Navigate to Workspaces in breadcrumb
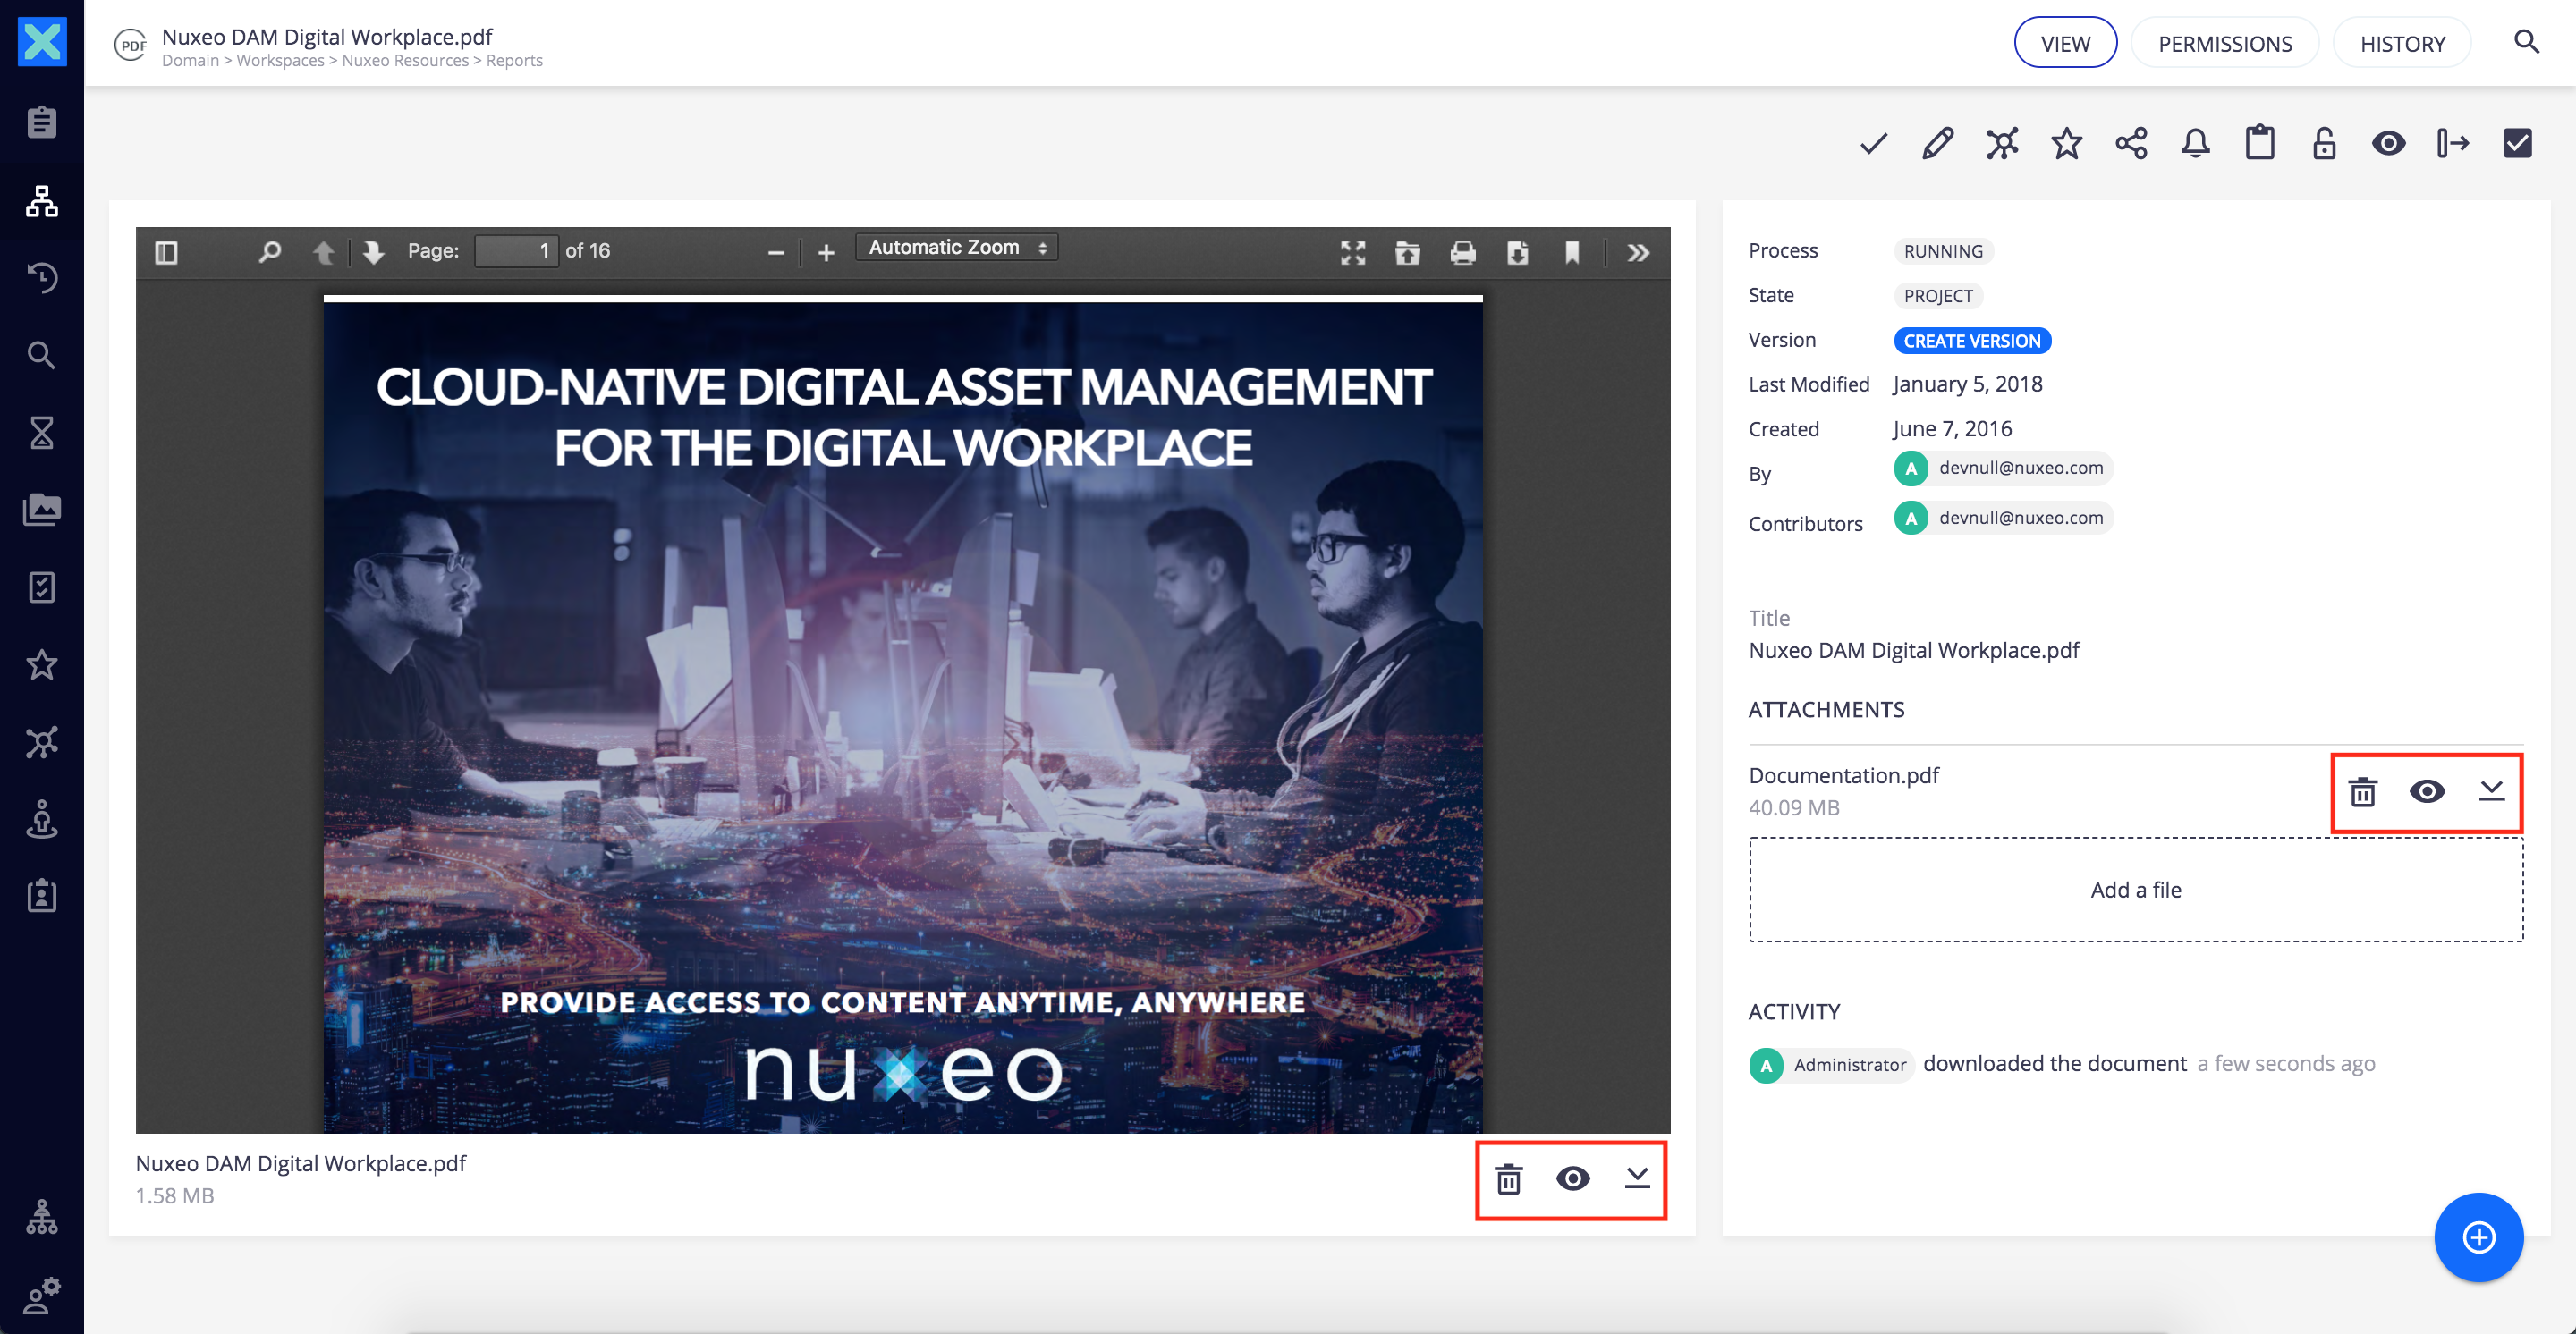Image resolution: width=2576 pixels, height=1334 pixels. [x=280, y=61]
